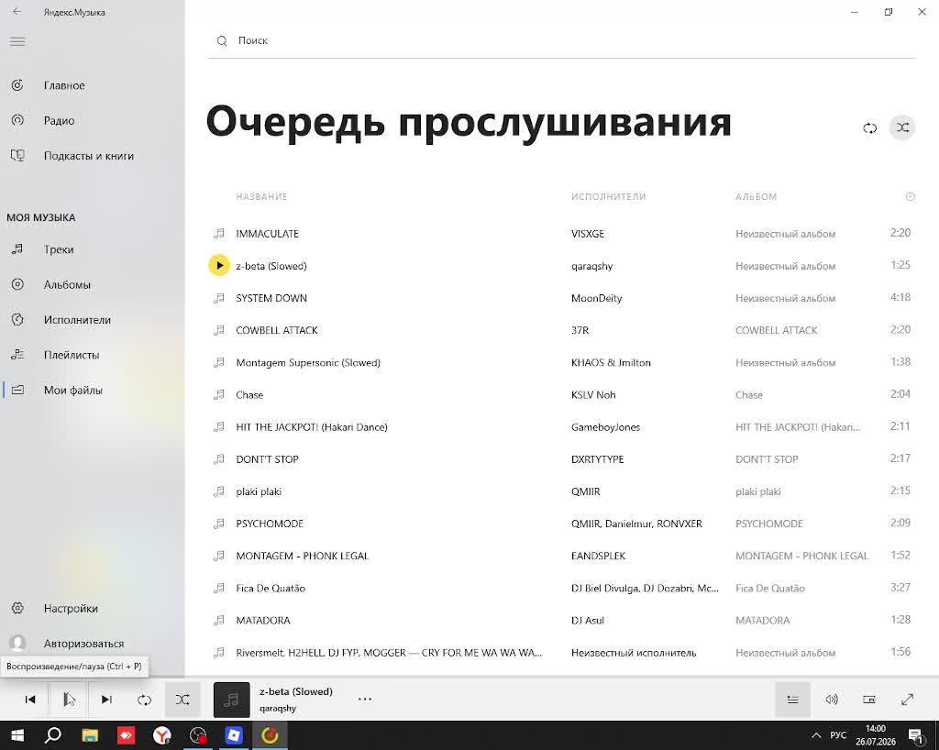Open artist KSLV Noh

[x=593, y=394]
